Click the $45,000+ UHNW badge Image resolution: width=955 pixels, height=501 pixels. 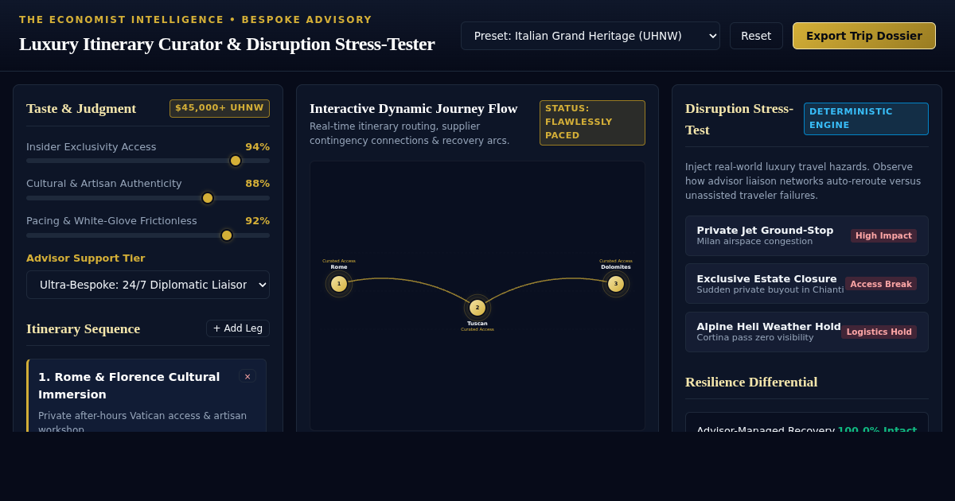pyautogui.click(x=220, y=108)
